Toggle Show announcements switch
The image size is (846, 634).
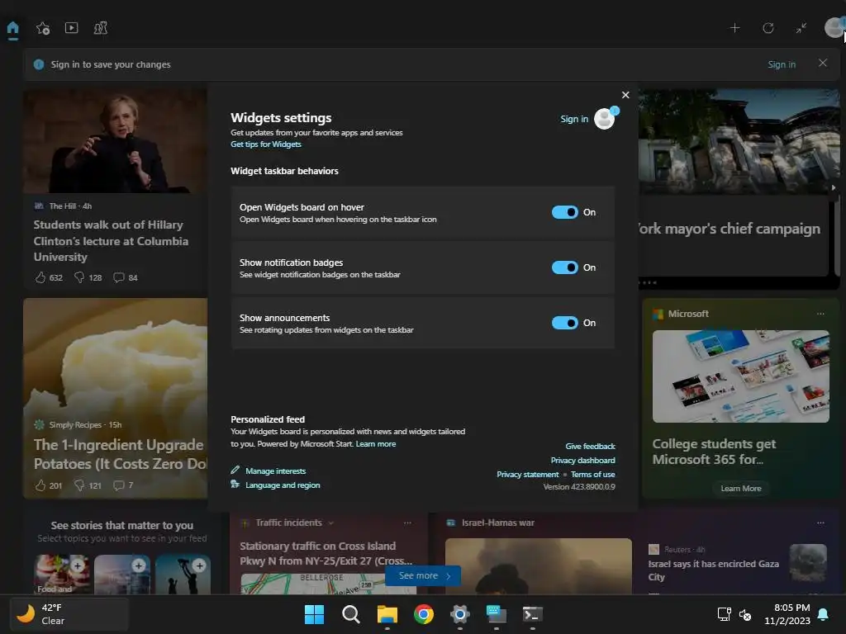[x=564, y=323]
